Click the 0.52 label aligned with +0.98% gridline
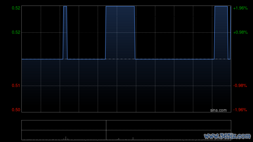Viewport: 253px width, 142px height. coord(16,32)
